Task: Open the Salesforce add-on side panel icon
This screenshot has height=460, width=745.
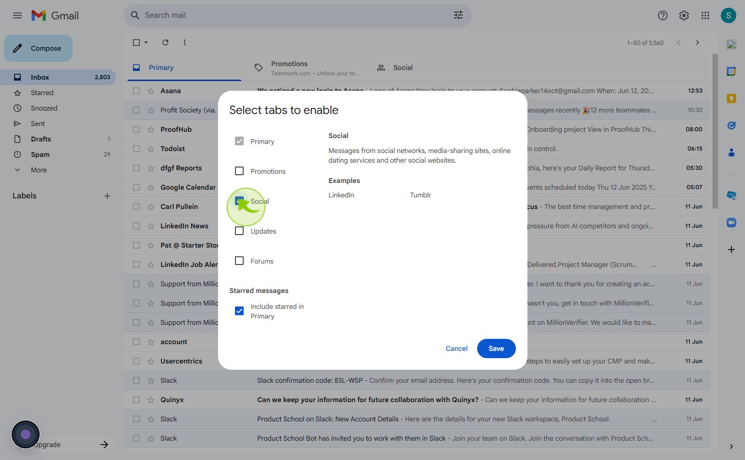Action: pos(731,195)
